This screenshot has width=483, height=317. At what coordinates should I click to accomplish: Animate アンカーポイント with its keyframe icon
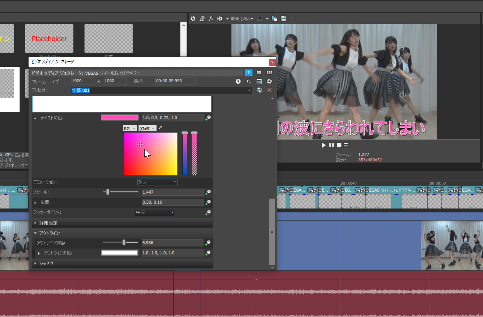(x=208, y=212)
